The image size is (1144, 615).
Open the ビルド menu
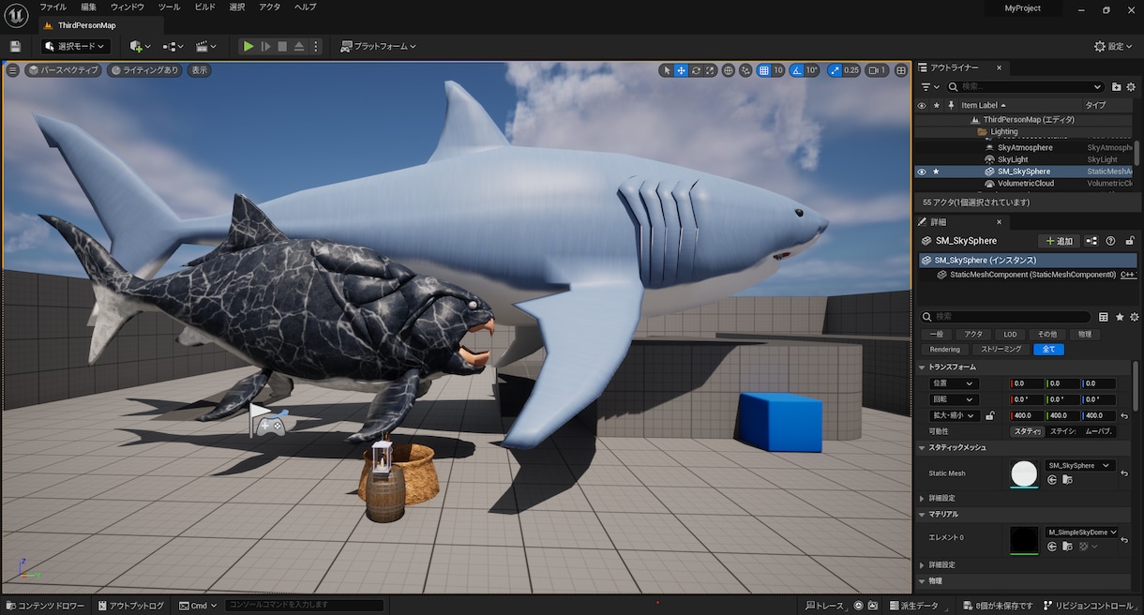204,7
